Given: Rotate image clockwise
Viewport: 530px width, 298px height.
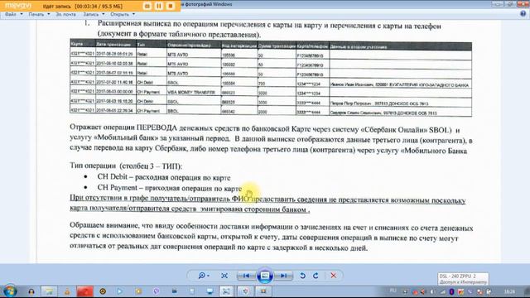Looking at the screenshot, I should click(x=316, y=276).
